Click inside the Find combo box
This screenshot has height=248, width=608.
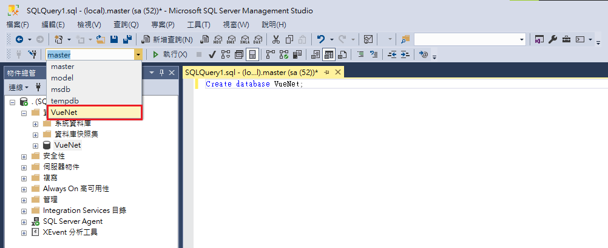tap(466, 39)
